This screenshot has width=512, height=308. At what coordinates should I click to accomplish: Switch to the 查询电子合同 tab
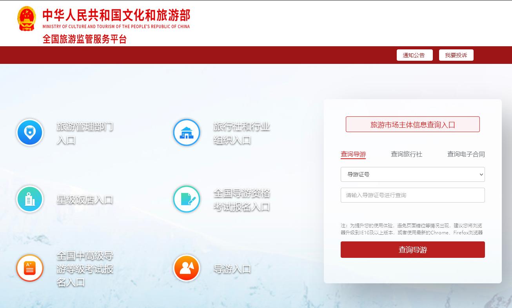coord(465,154)
